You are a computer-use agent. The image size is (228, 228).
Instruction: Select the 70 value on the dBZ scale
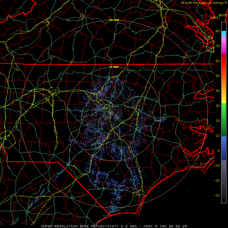click(x=218, y=46)
